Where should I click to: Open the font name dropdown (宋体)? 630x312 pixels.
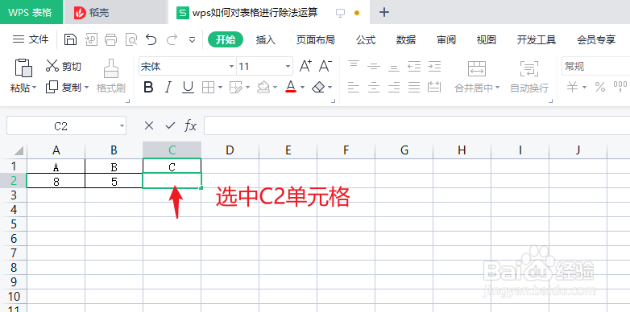point(231,67)
